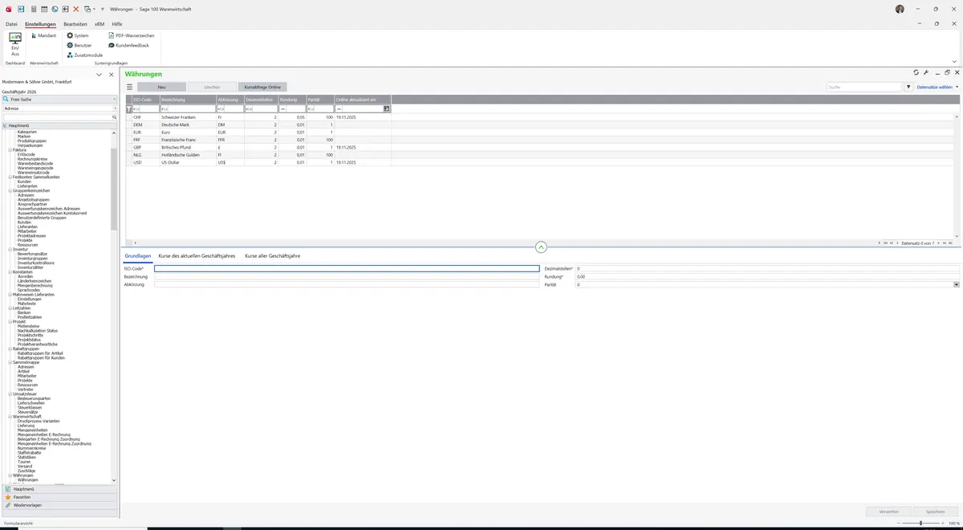Screen dimensions: 963x530
Task: Open Steuerklassen in the navigation tree
Action: click(x=29, y=407)
